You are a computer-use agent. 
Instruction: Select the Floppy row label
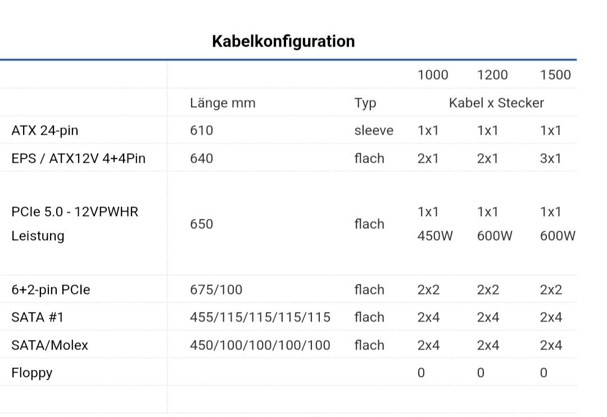pos(32,373)
